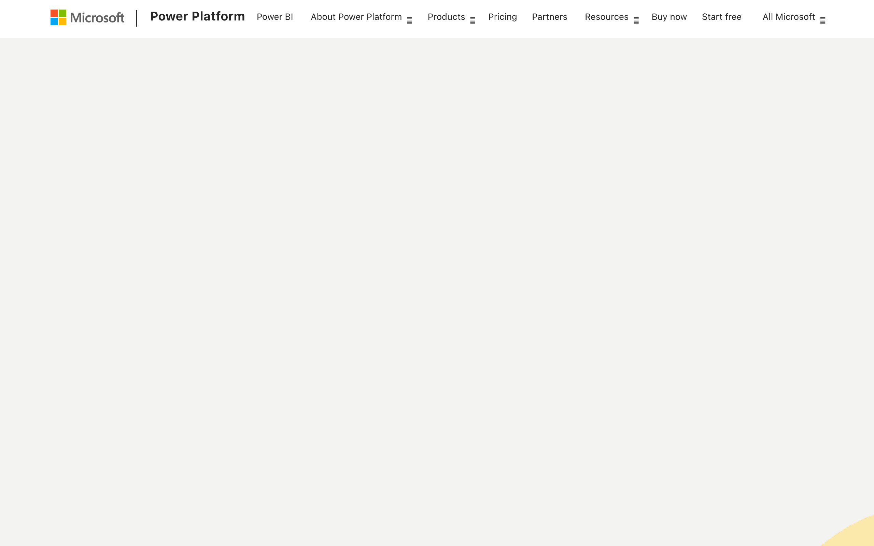Open the Power Platform home link
Image resolution: width=874 pixels, height=546 pixels.
pyautogui.click(x=198, y=16)
